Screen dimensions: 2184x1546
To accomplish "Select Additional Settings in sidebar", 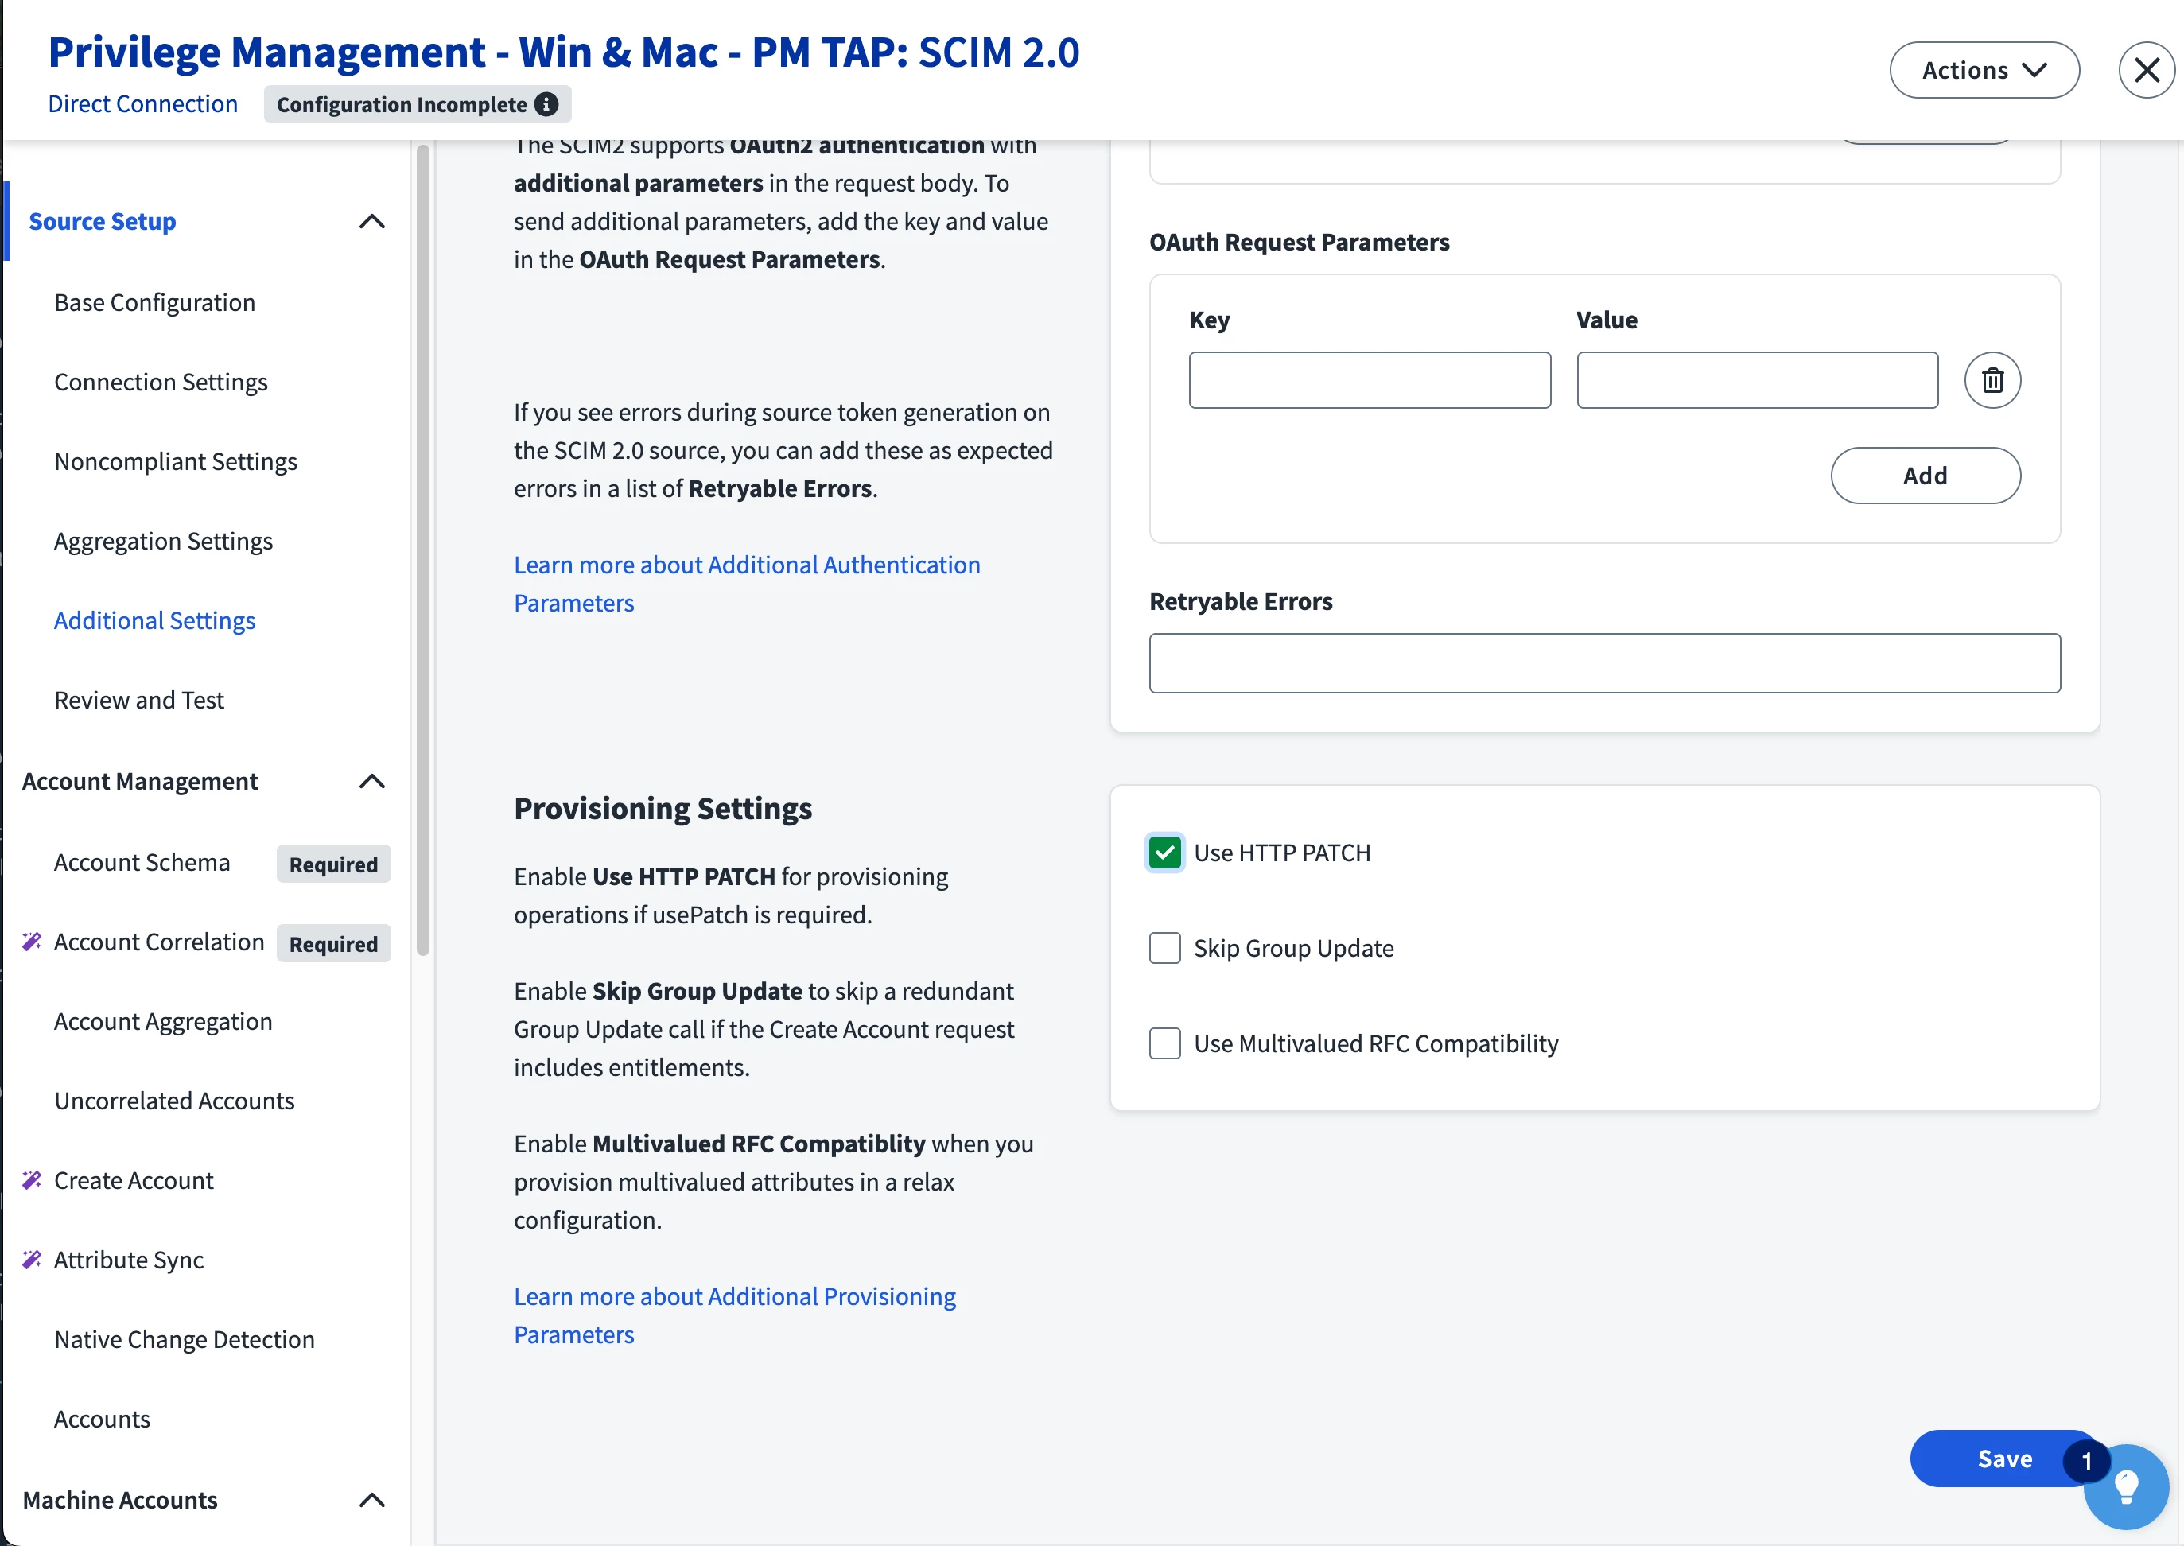I will pos(154,620).
